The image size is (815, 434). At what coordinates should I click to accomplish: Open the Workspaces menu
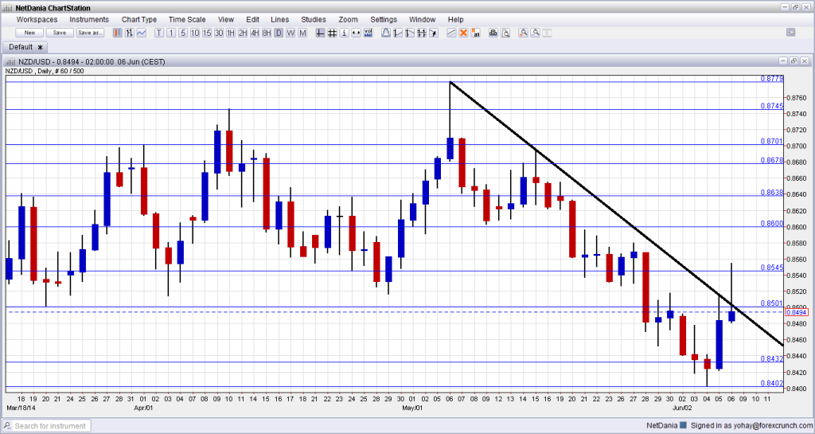(x=37, y=20)
